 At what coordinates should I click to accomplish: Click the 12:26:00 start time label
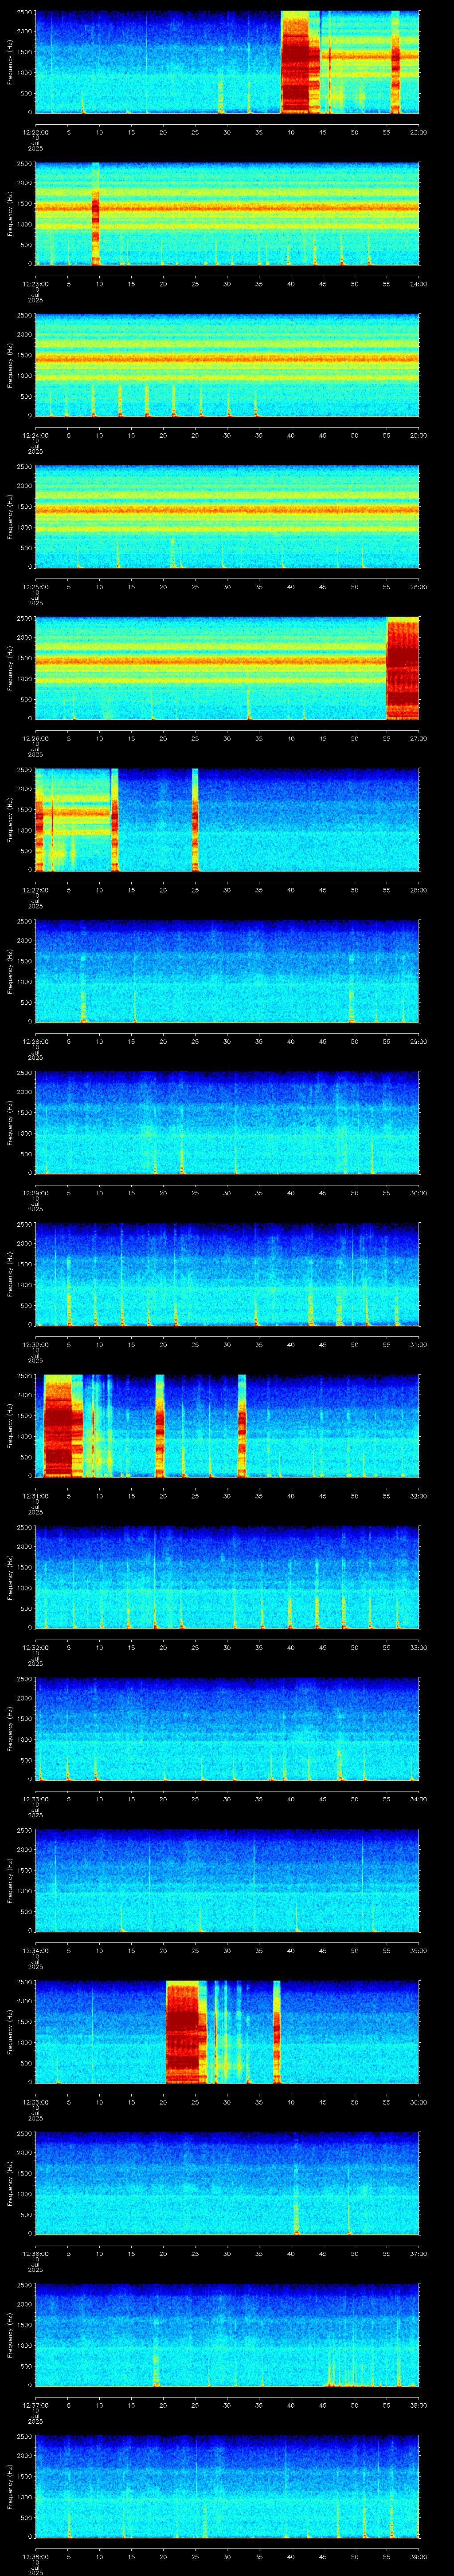coord(35,738)
